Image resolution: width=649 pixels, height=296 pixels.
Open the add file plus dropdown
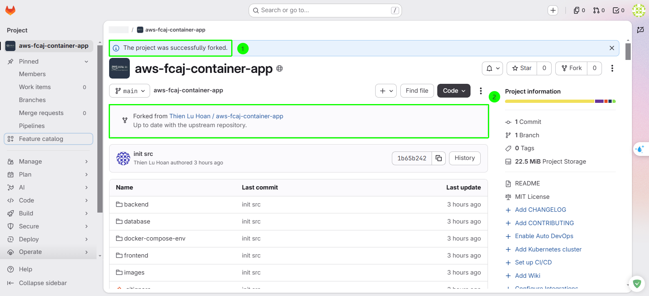(x=386, y=91)
